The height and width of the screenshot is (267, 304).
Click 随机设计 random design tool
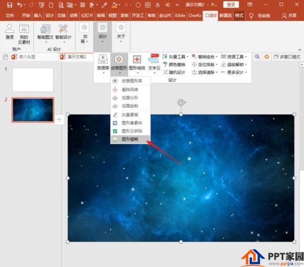point(174,72)
